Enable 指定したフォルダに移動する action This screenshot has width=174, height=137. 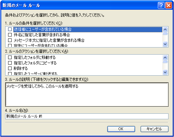click(10, 57)
